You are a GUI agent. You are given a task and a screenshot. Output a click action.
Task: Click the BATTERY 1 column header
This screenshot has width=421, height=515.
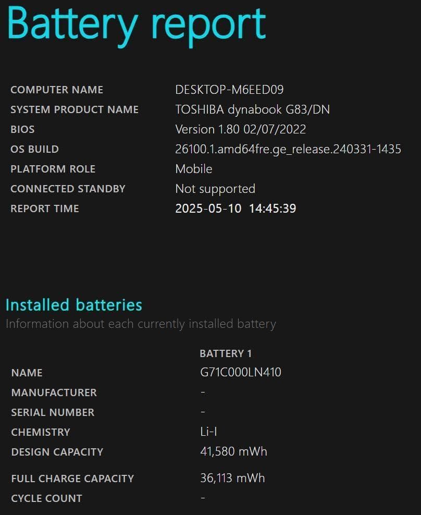226,353
